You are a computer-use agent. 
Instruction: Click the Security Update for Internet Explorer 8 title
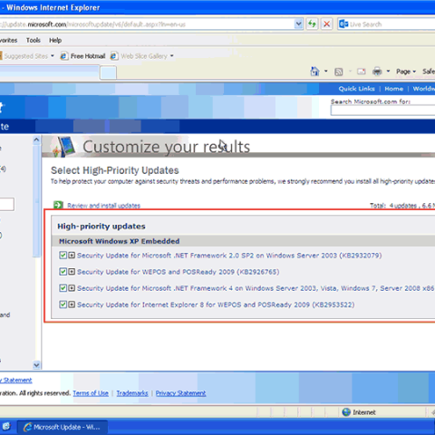(x=216, y=304)
